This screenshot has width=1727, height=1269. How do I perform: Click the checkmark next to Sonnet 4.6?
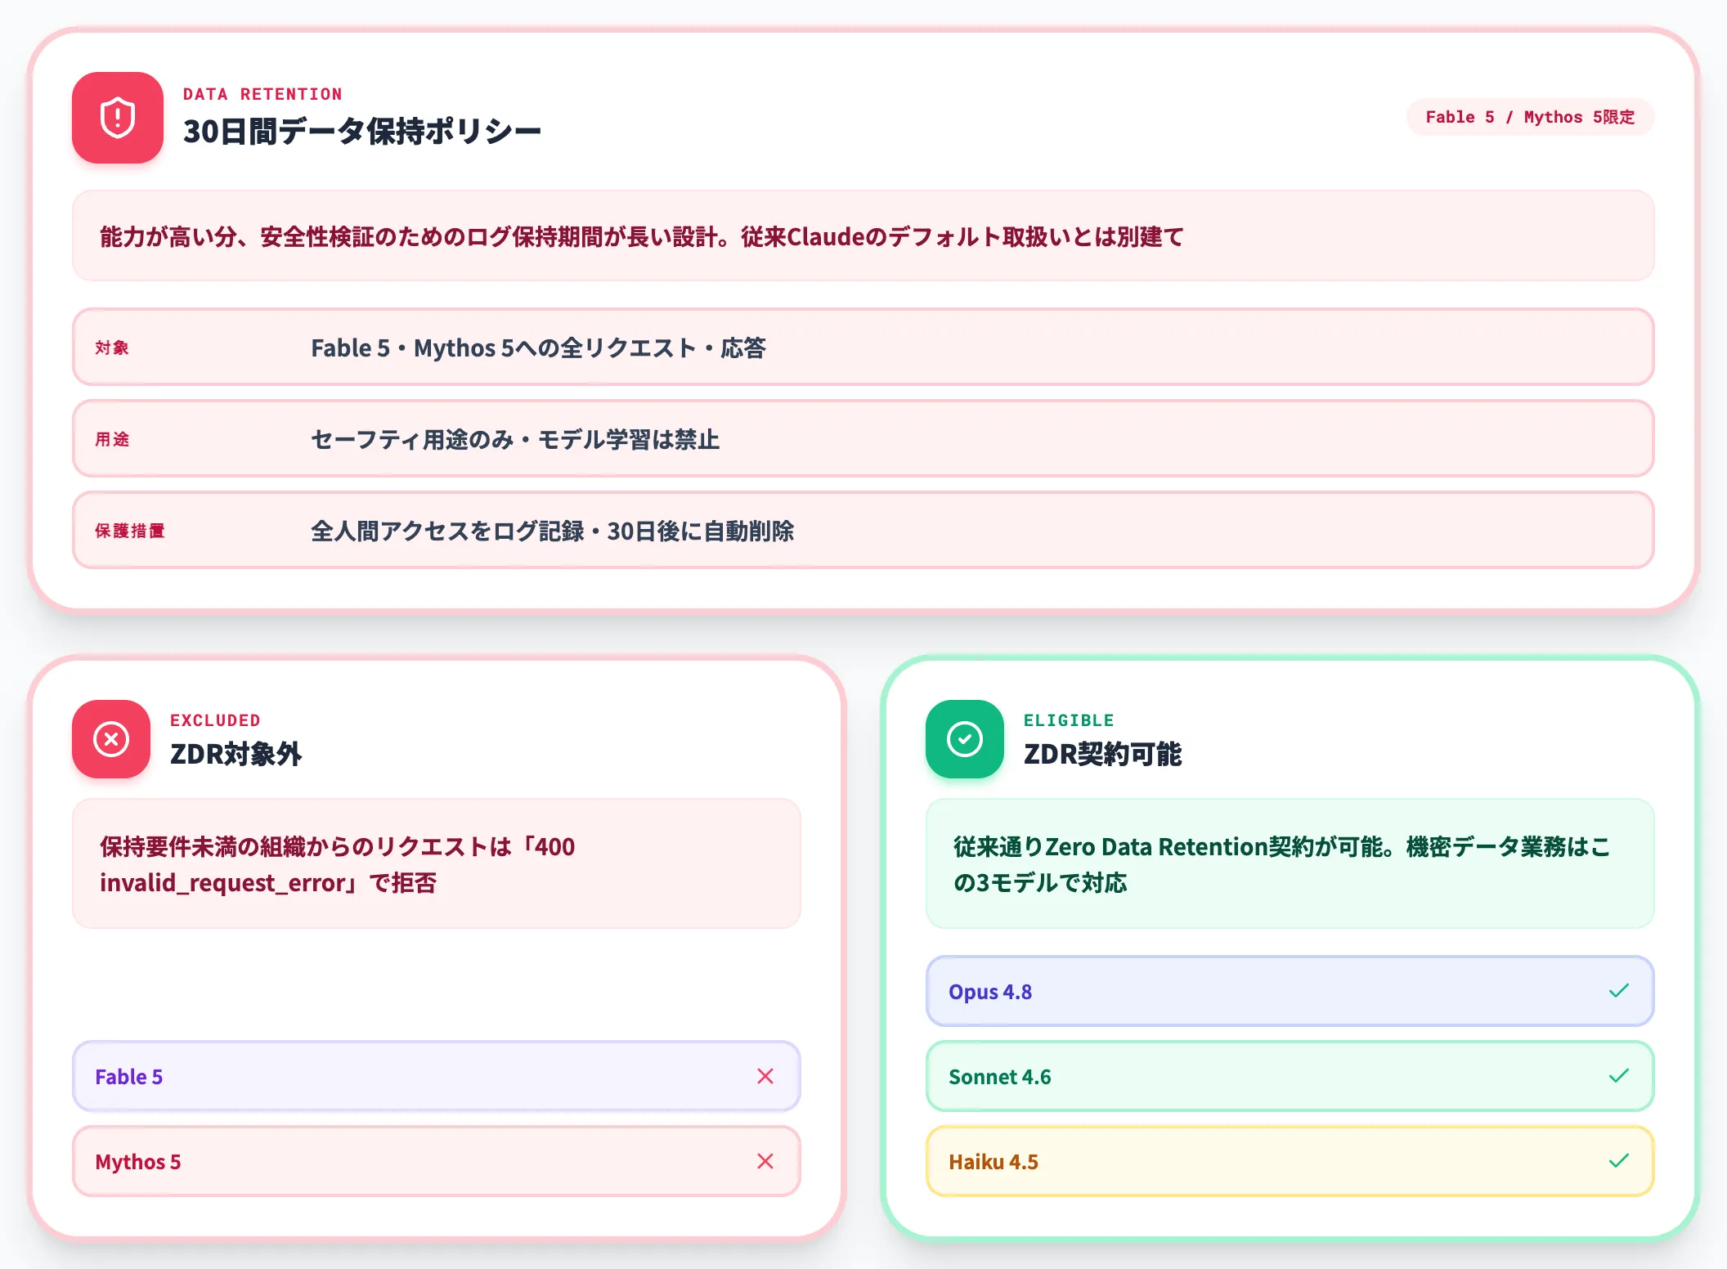[1619, 1076]
